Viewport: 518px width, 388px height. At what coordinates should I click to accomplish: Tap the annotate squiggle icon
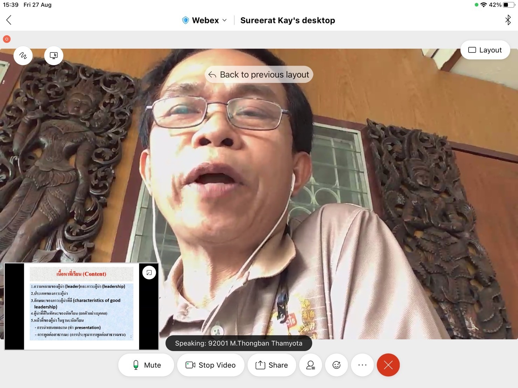[23, 56]
